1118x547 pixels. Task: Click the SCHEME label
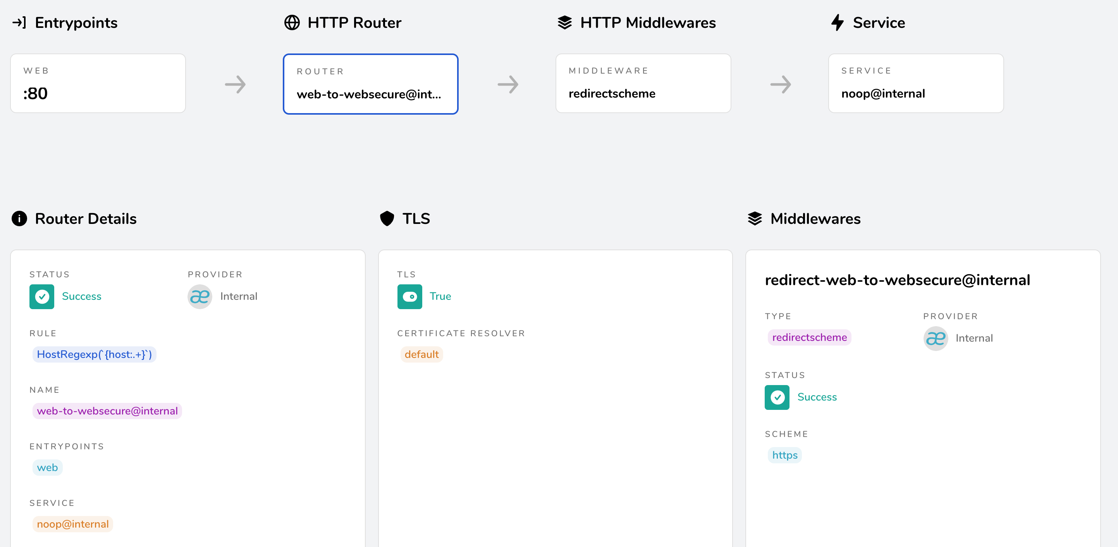[x=786, y=434]
